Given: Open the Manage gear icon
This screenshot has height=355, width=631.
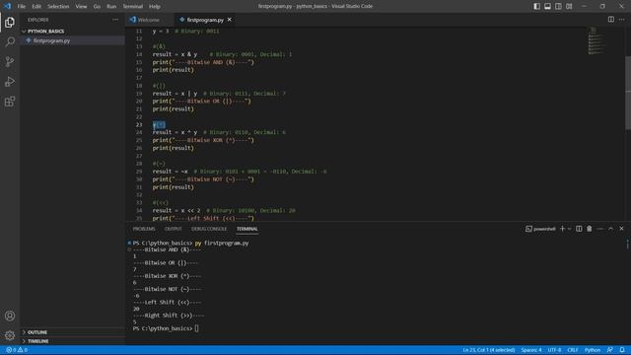Looking at the screenshot, I should click(10, 335).
